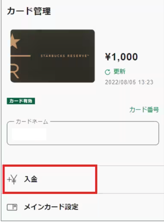Click the 2022/08/05 13:23 timestamp
164x222 pixels.
tap(129, 82)
